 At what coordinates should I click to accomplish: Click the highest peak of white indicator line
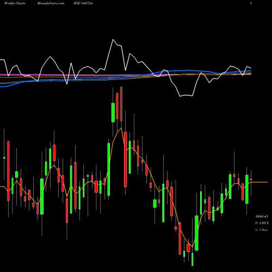pos(113,39)
